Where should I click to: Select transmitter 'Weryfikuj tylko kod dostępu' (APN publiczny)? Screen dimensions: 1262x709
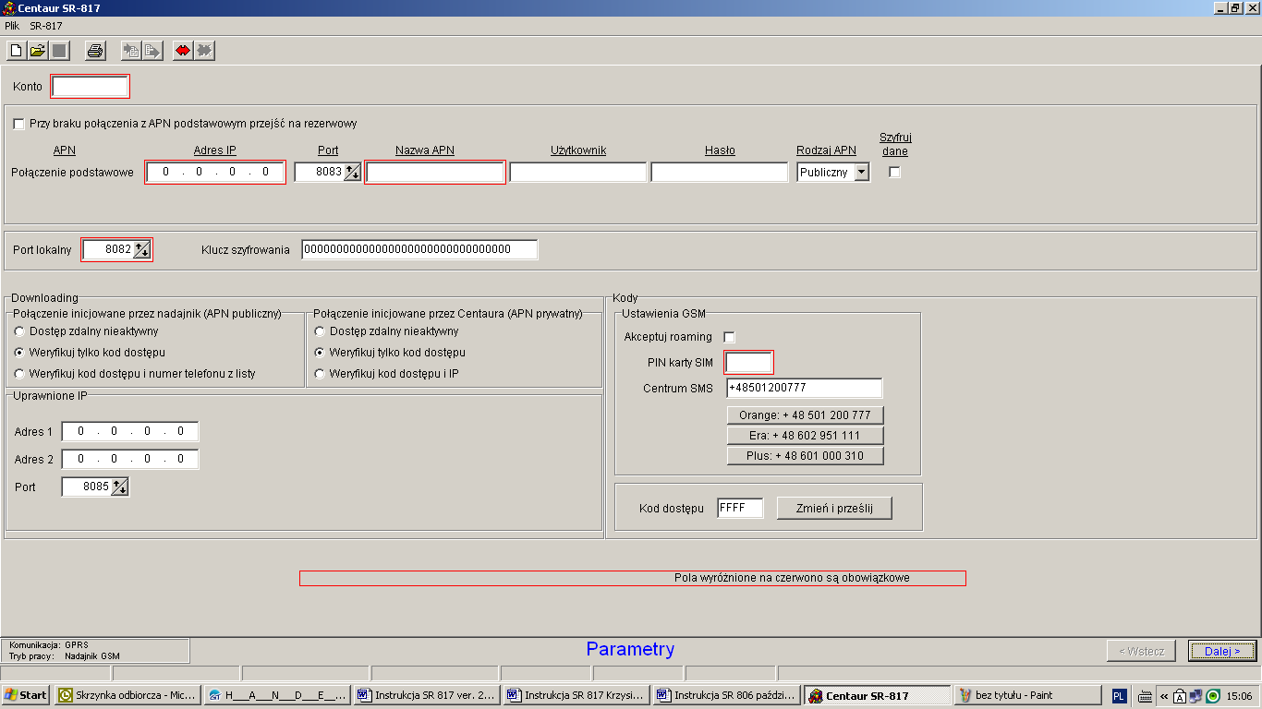tap(20, 353)
